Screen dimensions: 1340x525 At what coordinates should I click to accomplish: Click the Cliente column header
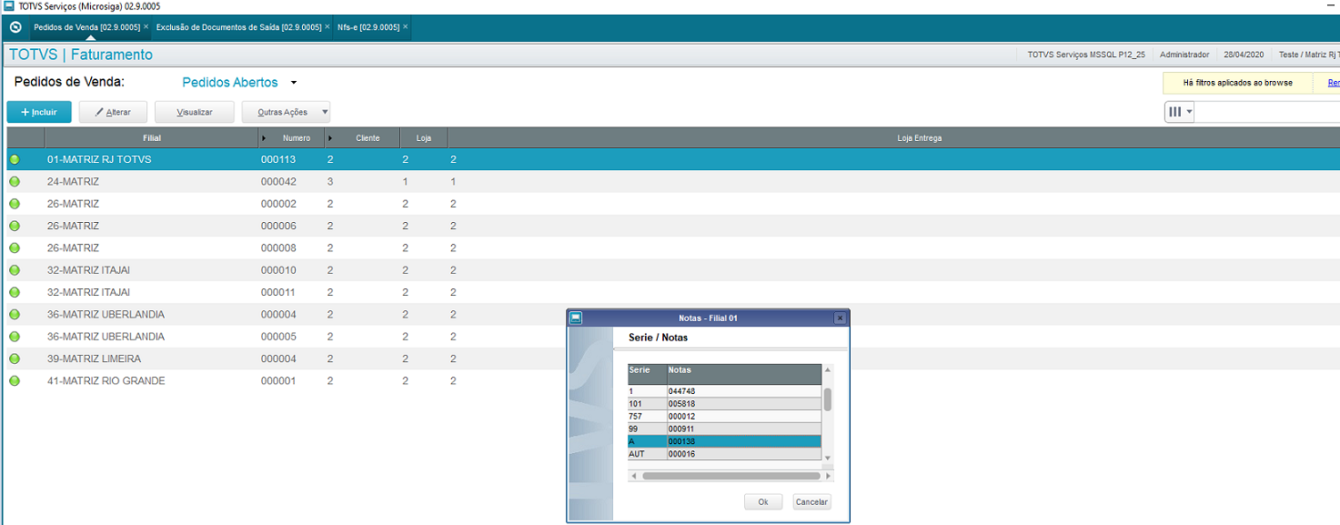368,138
